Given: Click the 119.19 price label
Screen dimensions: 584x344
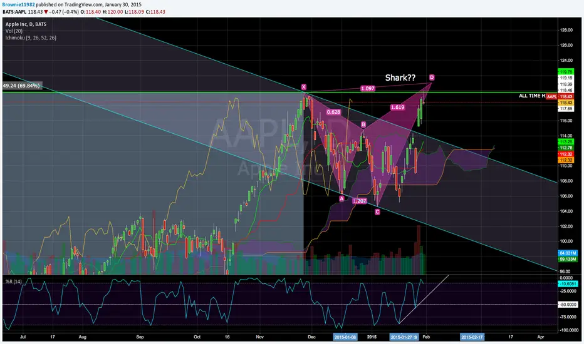Looking at the screenshot, I should (x=566, y=78).
